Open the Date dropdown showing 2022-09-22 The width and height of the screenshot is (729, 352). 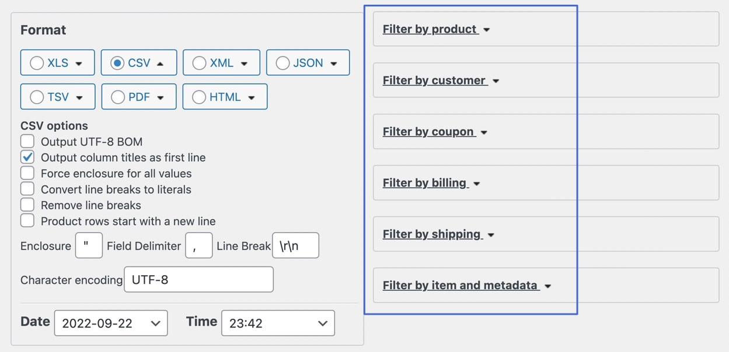click(111, 323)
